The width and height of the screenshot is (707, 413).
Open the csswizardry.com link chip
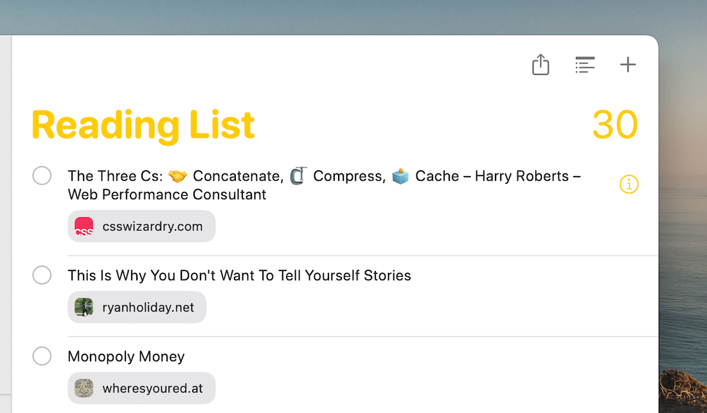coord(152,226)
